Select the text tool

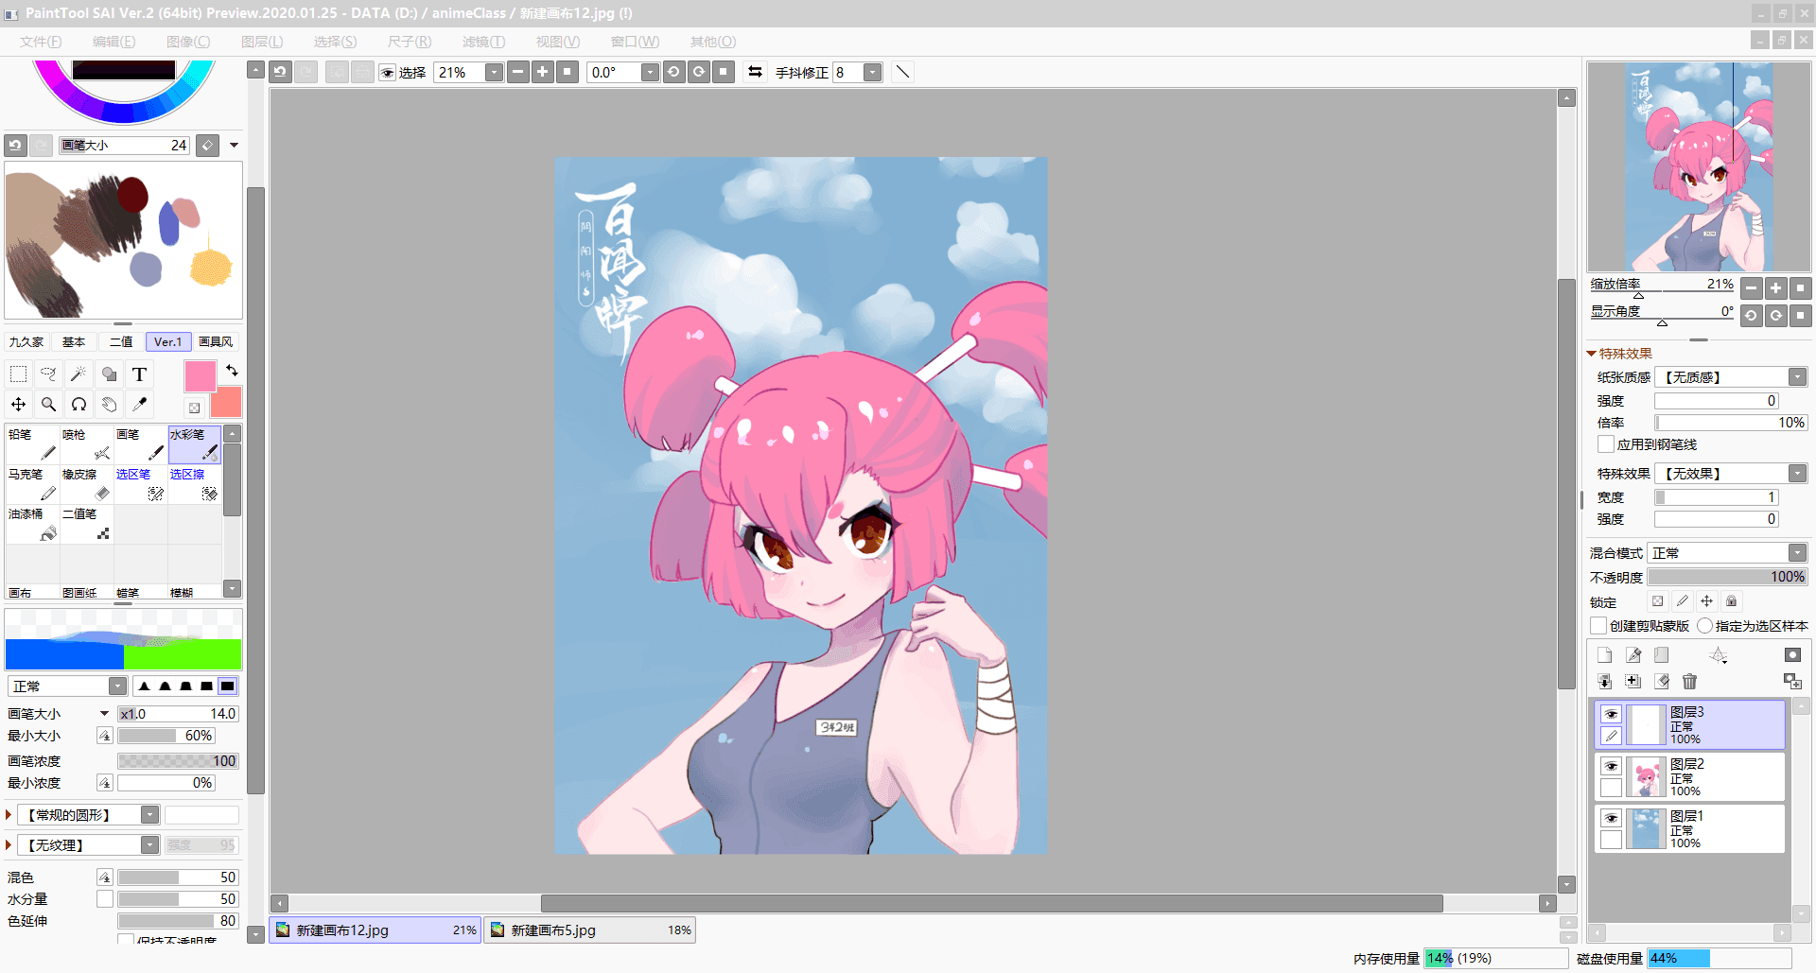[x=139, y=374]
